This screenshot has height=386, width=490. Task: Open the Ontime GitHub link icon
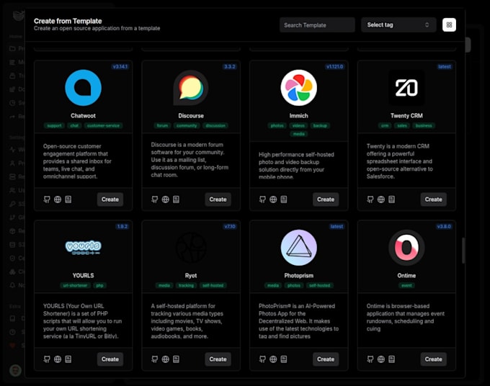point(370,359)
